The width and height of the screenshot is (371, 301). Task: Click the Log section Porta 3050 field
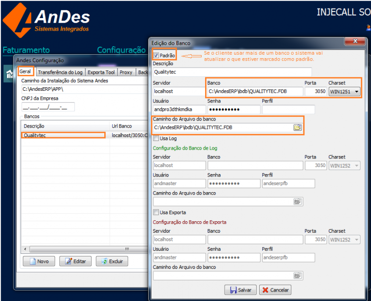click(316, 166)
